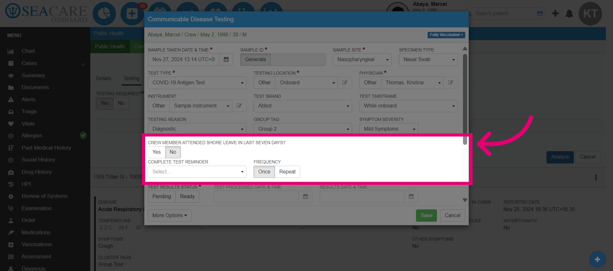Select Yes for shore leave question
This screenshot has height=271, width=613.
click(156, 152)
